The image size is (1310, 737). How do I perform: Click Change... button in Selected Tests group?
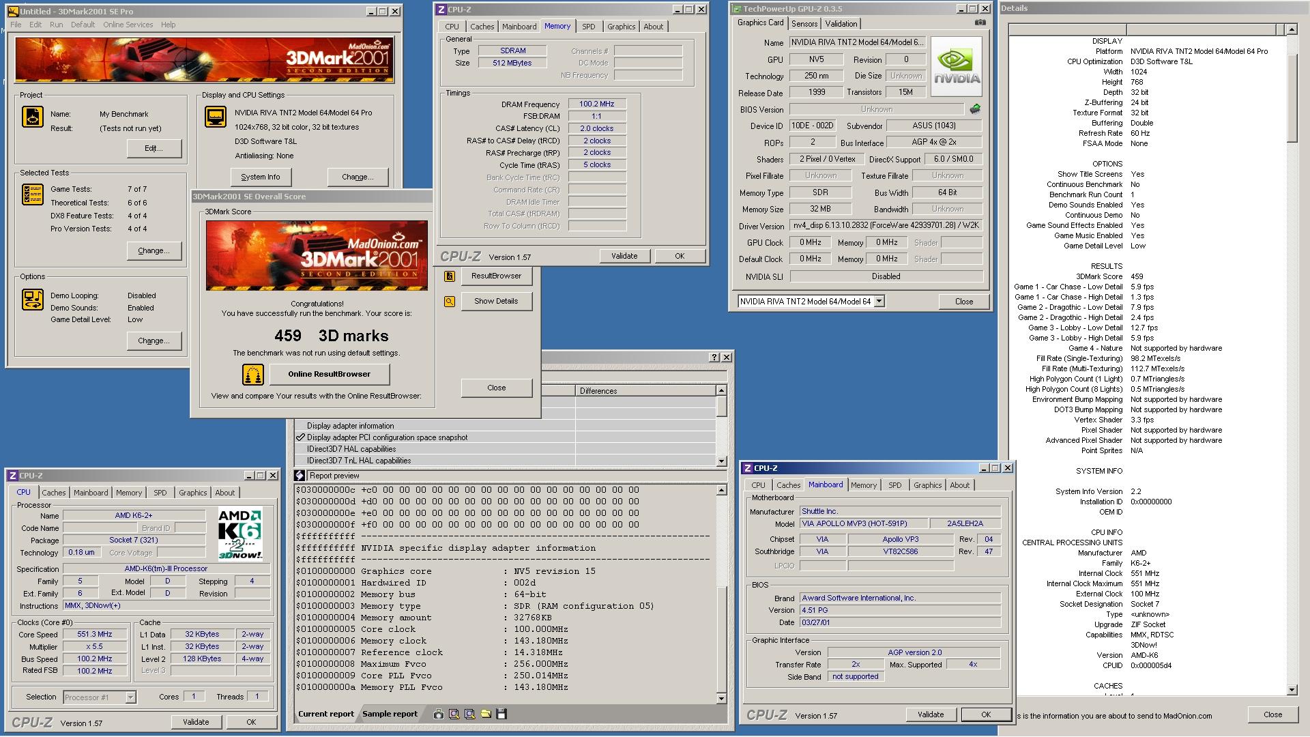pyautogui.click(x=154, y=250)
